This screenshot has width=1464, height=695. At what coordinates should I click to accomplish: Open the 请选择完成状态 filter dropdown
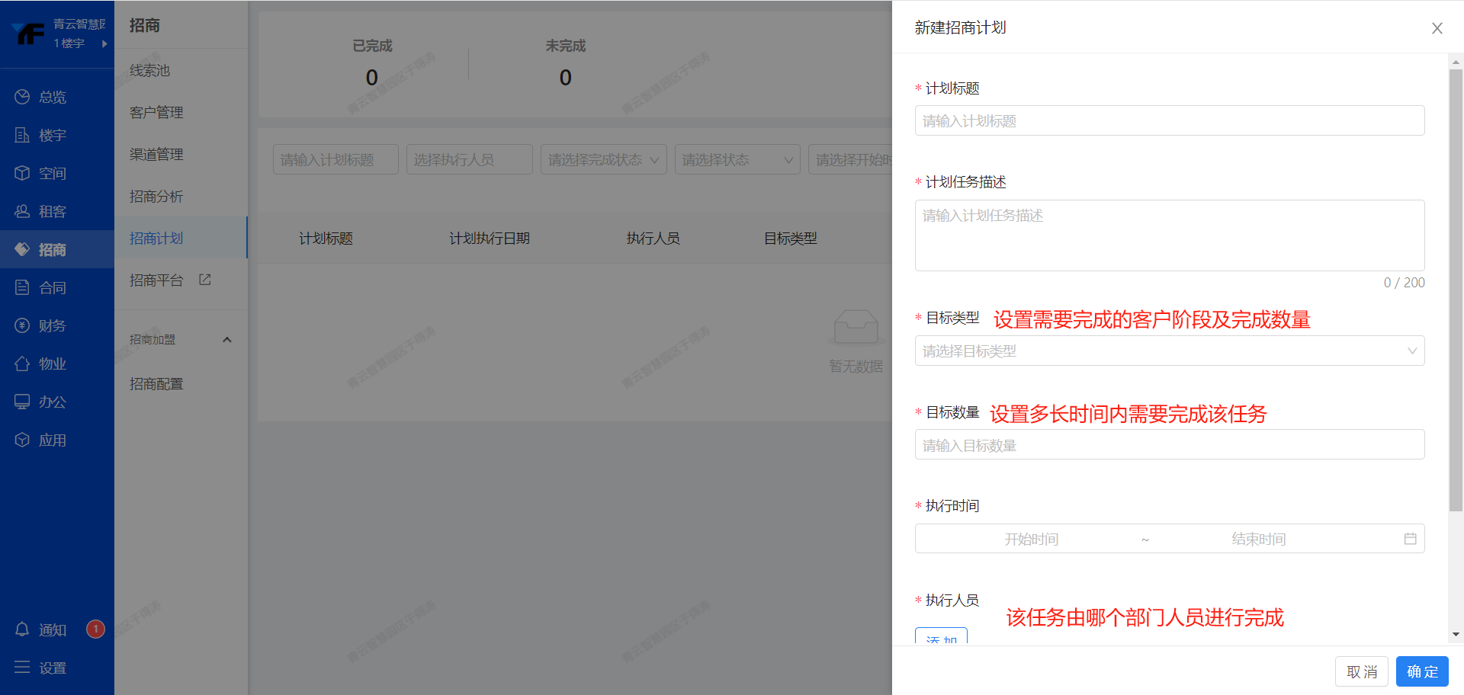[x=603, y=159]
